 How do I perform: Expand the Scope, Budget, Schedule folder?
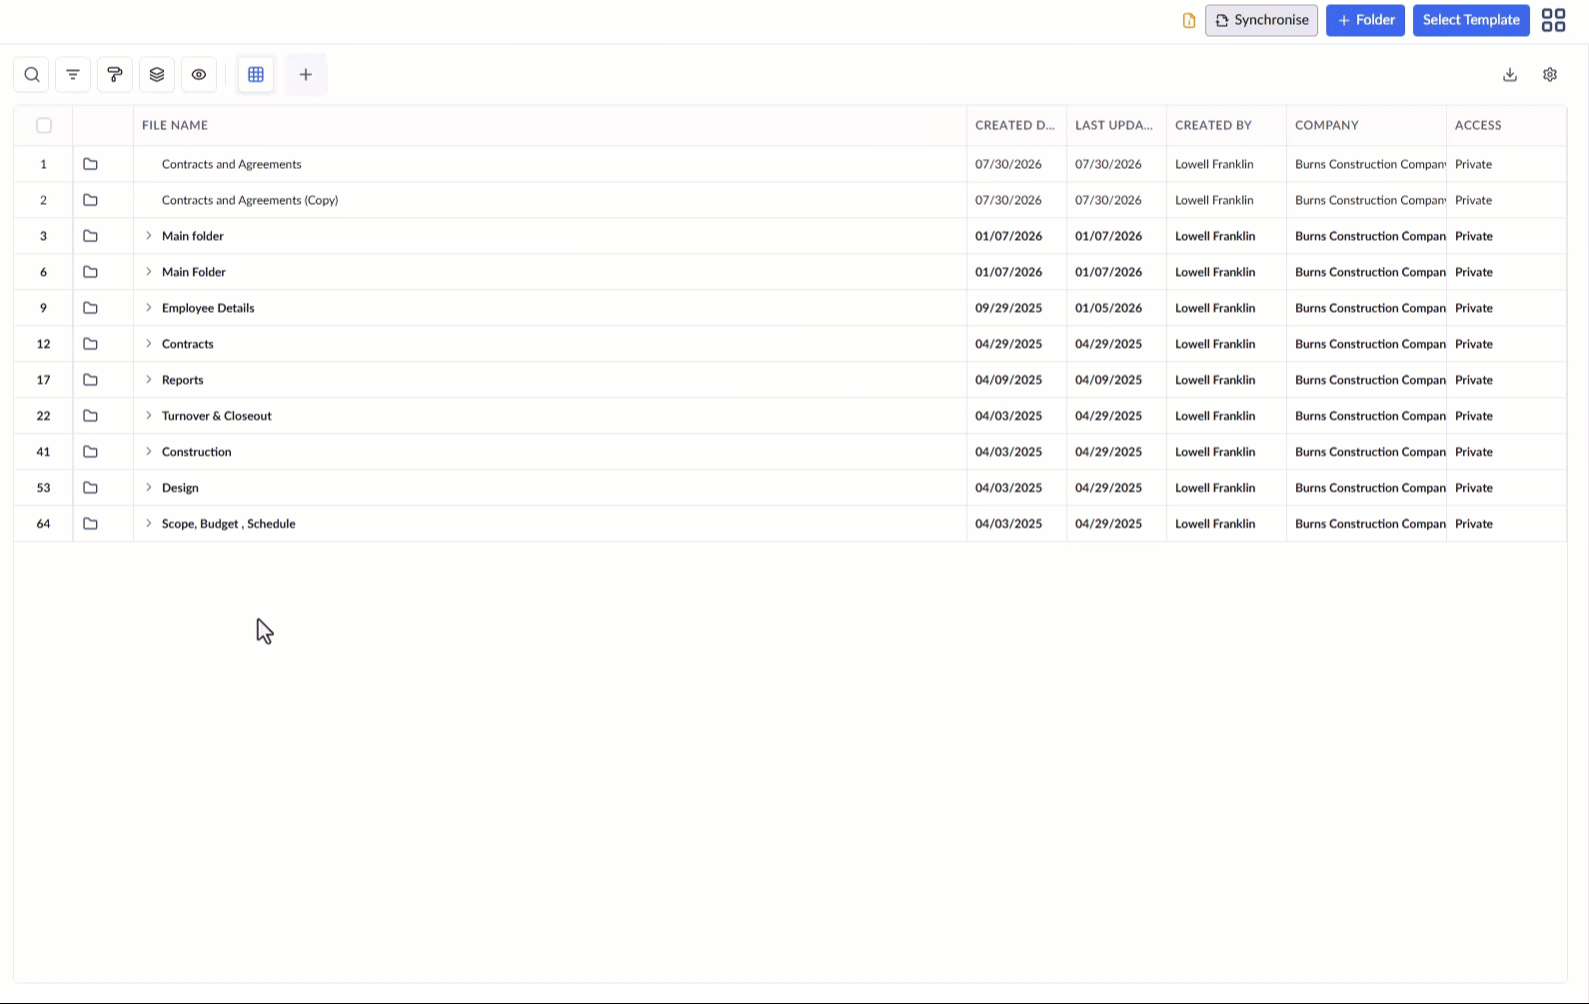(x=149, y=523)
